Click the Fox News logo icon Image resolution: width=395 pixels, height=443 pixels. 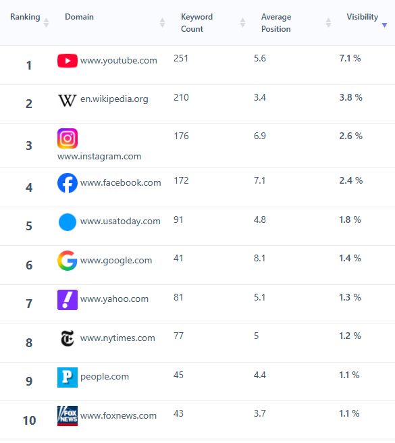(x=68, y=416)
